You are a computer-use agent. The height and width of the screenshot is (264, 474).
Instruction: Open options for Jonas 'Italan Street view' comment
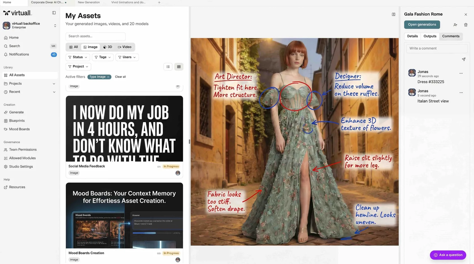pyautogui.click(x=461, y=92)
